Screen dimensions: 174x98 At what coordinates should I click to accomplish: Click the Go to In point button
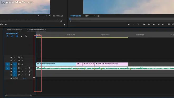[144, 25]
